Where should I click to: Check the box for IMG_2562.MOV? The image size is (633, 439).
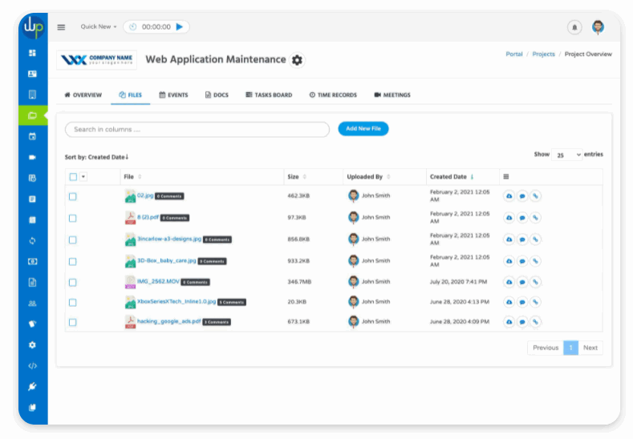tap(73, 282)
